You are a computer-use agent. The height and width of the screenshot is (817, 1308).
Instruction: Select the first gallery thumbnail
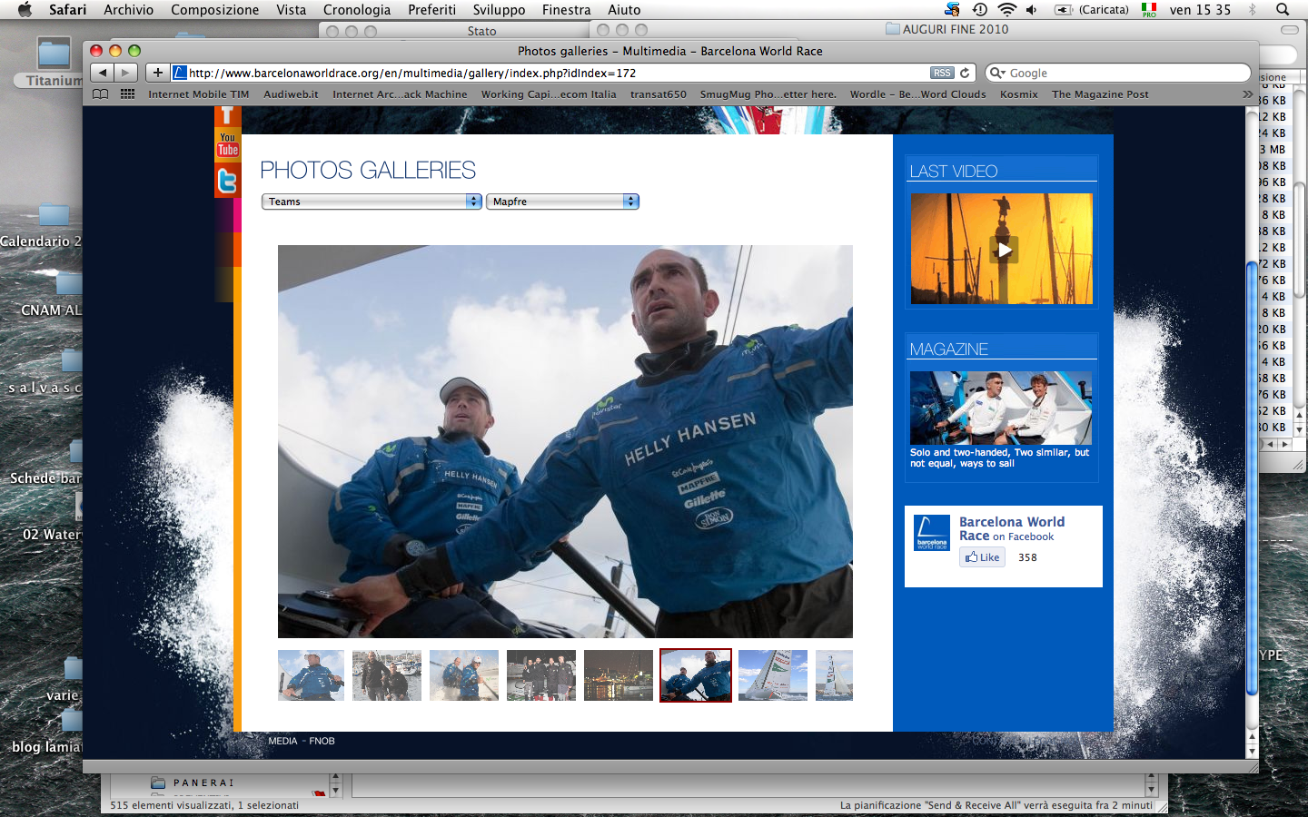311,675
